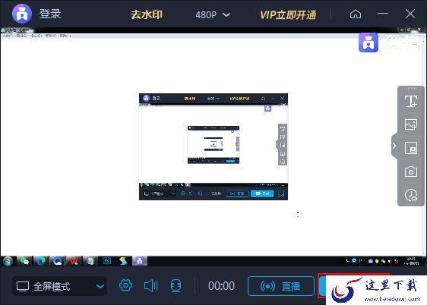Open the Windows Start button
Screen dimensions: 427x305
coord(8,261)
